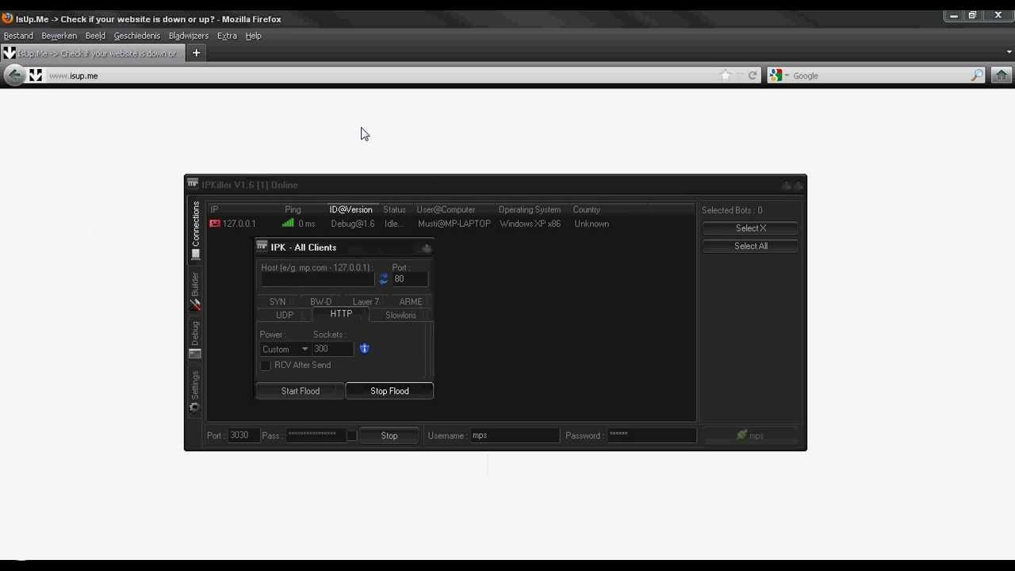Click the IPKiller main window logo icon

point(193,184)
